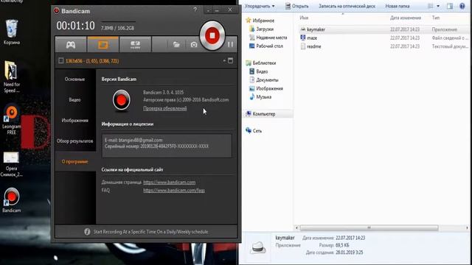Select screen recording mode rectangle icon
The image size is (472, 265).
pyautogui.click(x=103, y=45)
